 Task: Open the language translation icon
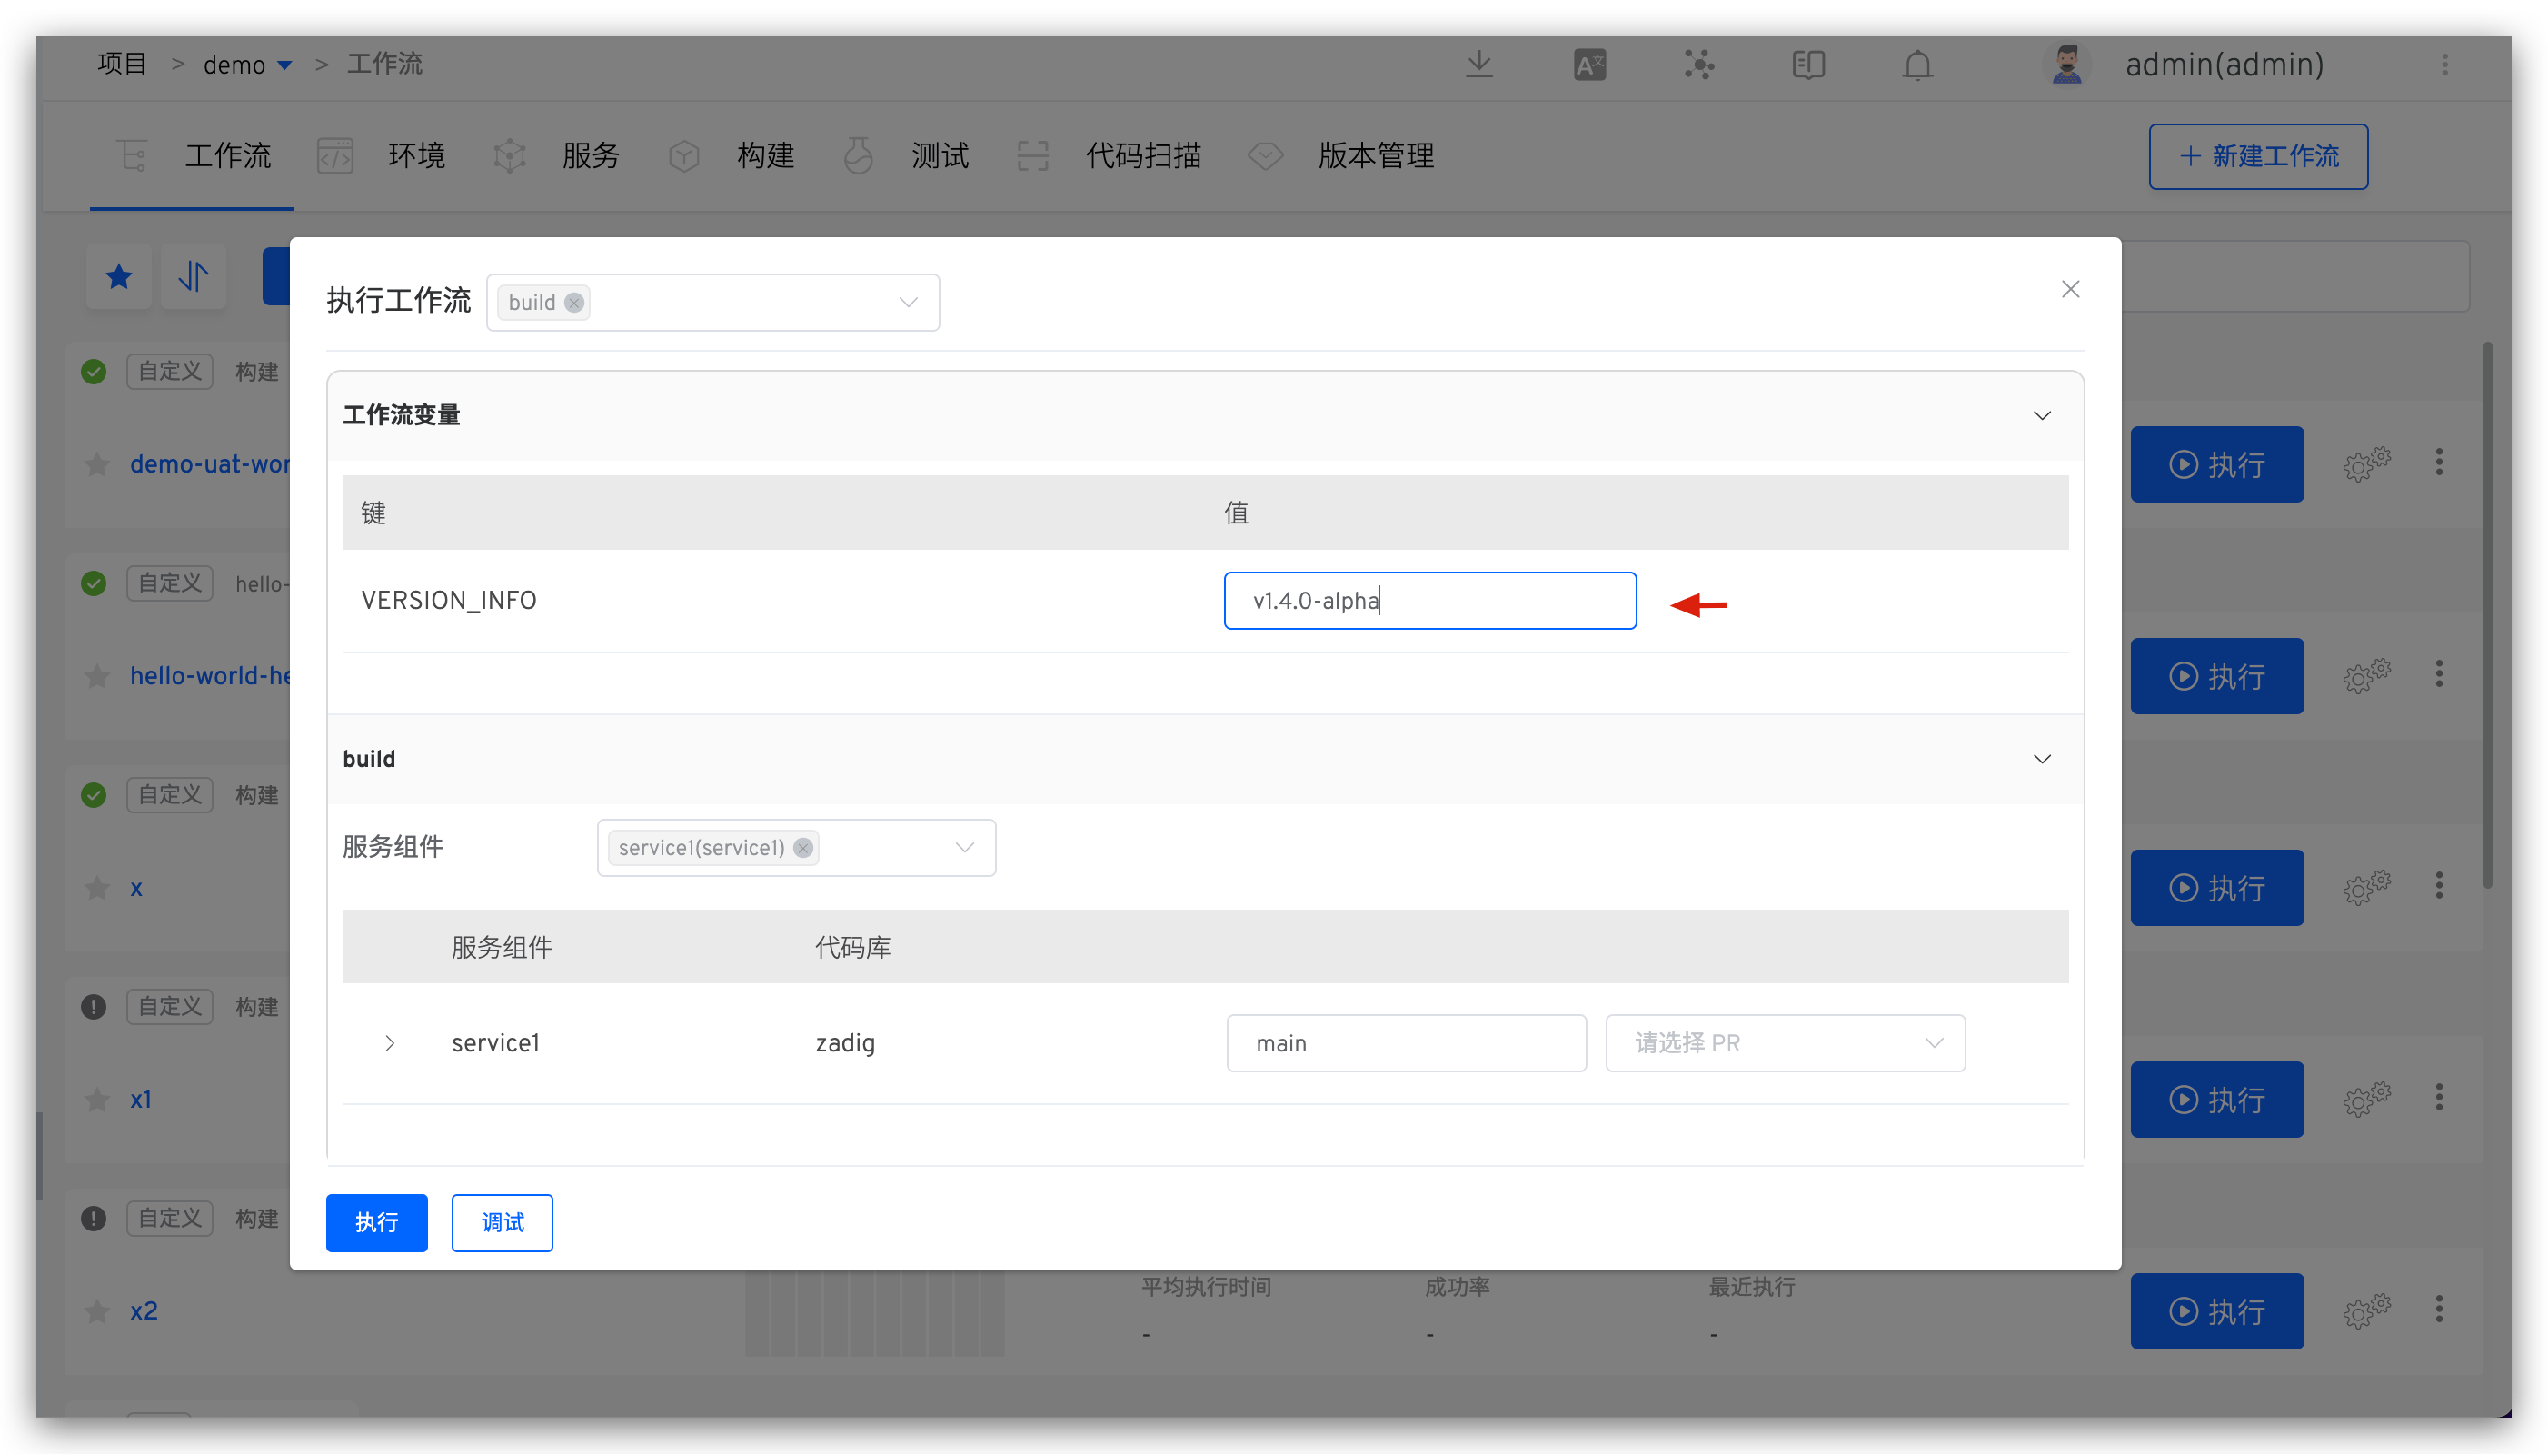pos(1589,65)
